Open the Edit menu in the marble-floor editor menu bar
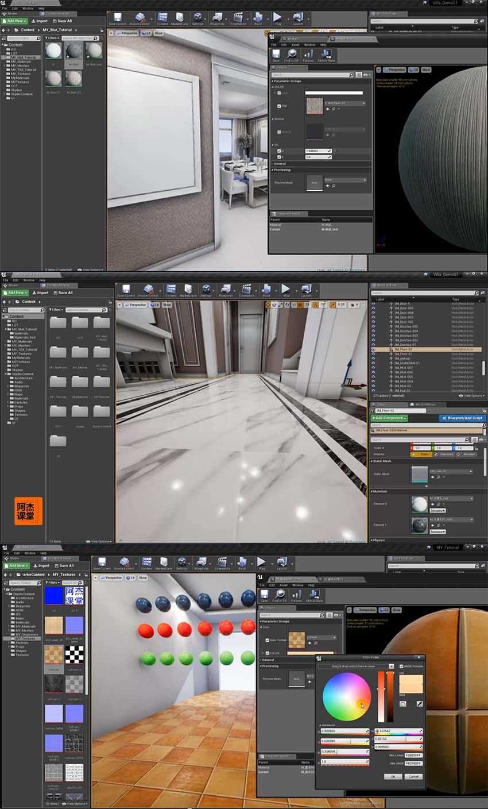This screenshot has width=488, height=809. pos(14,281)
